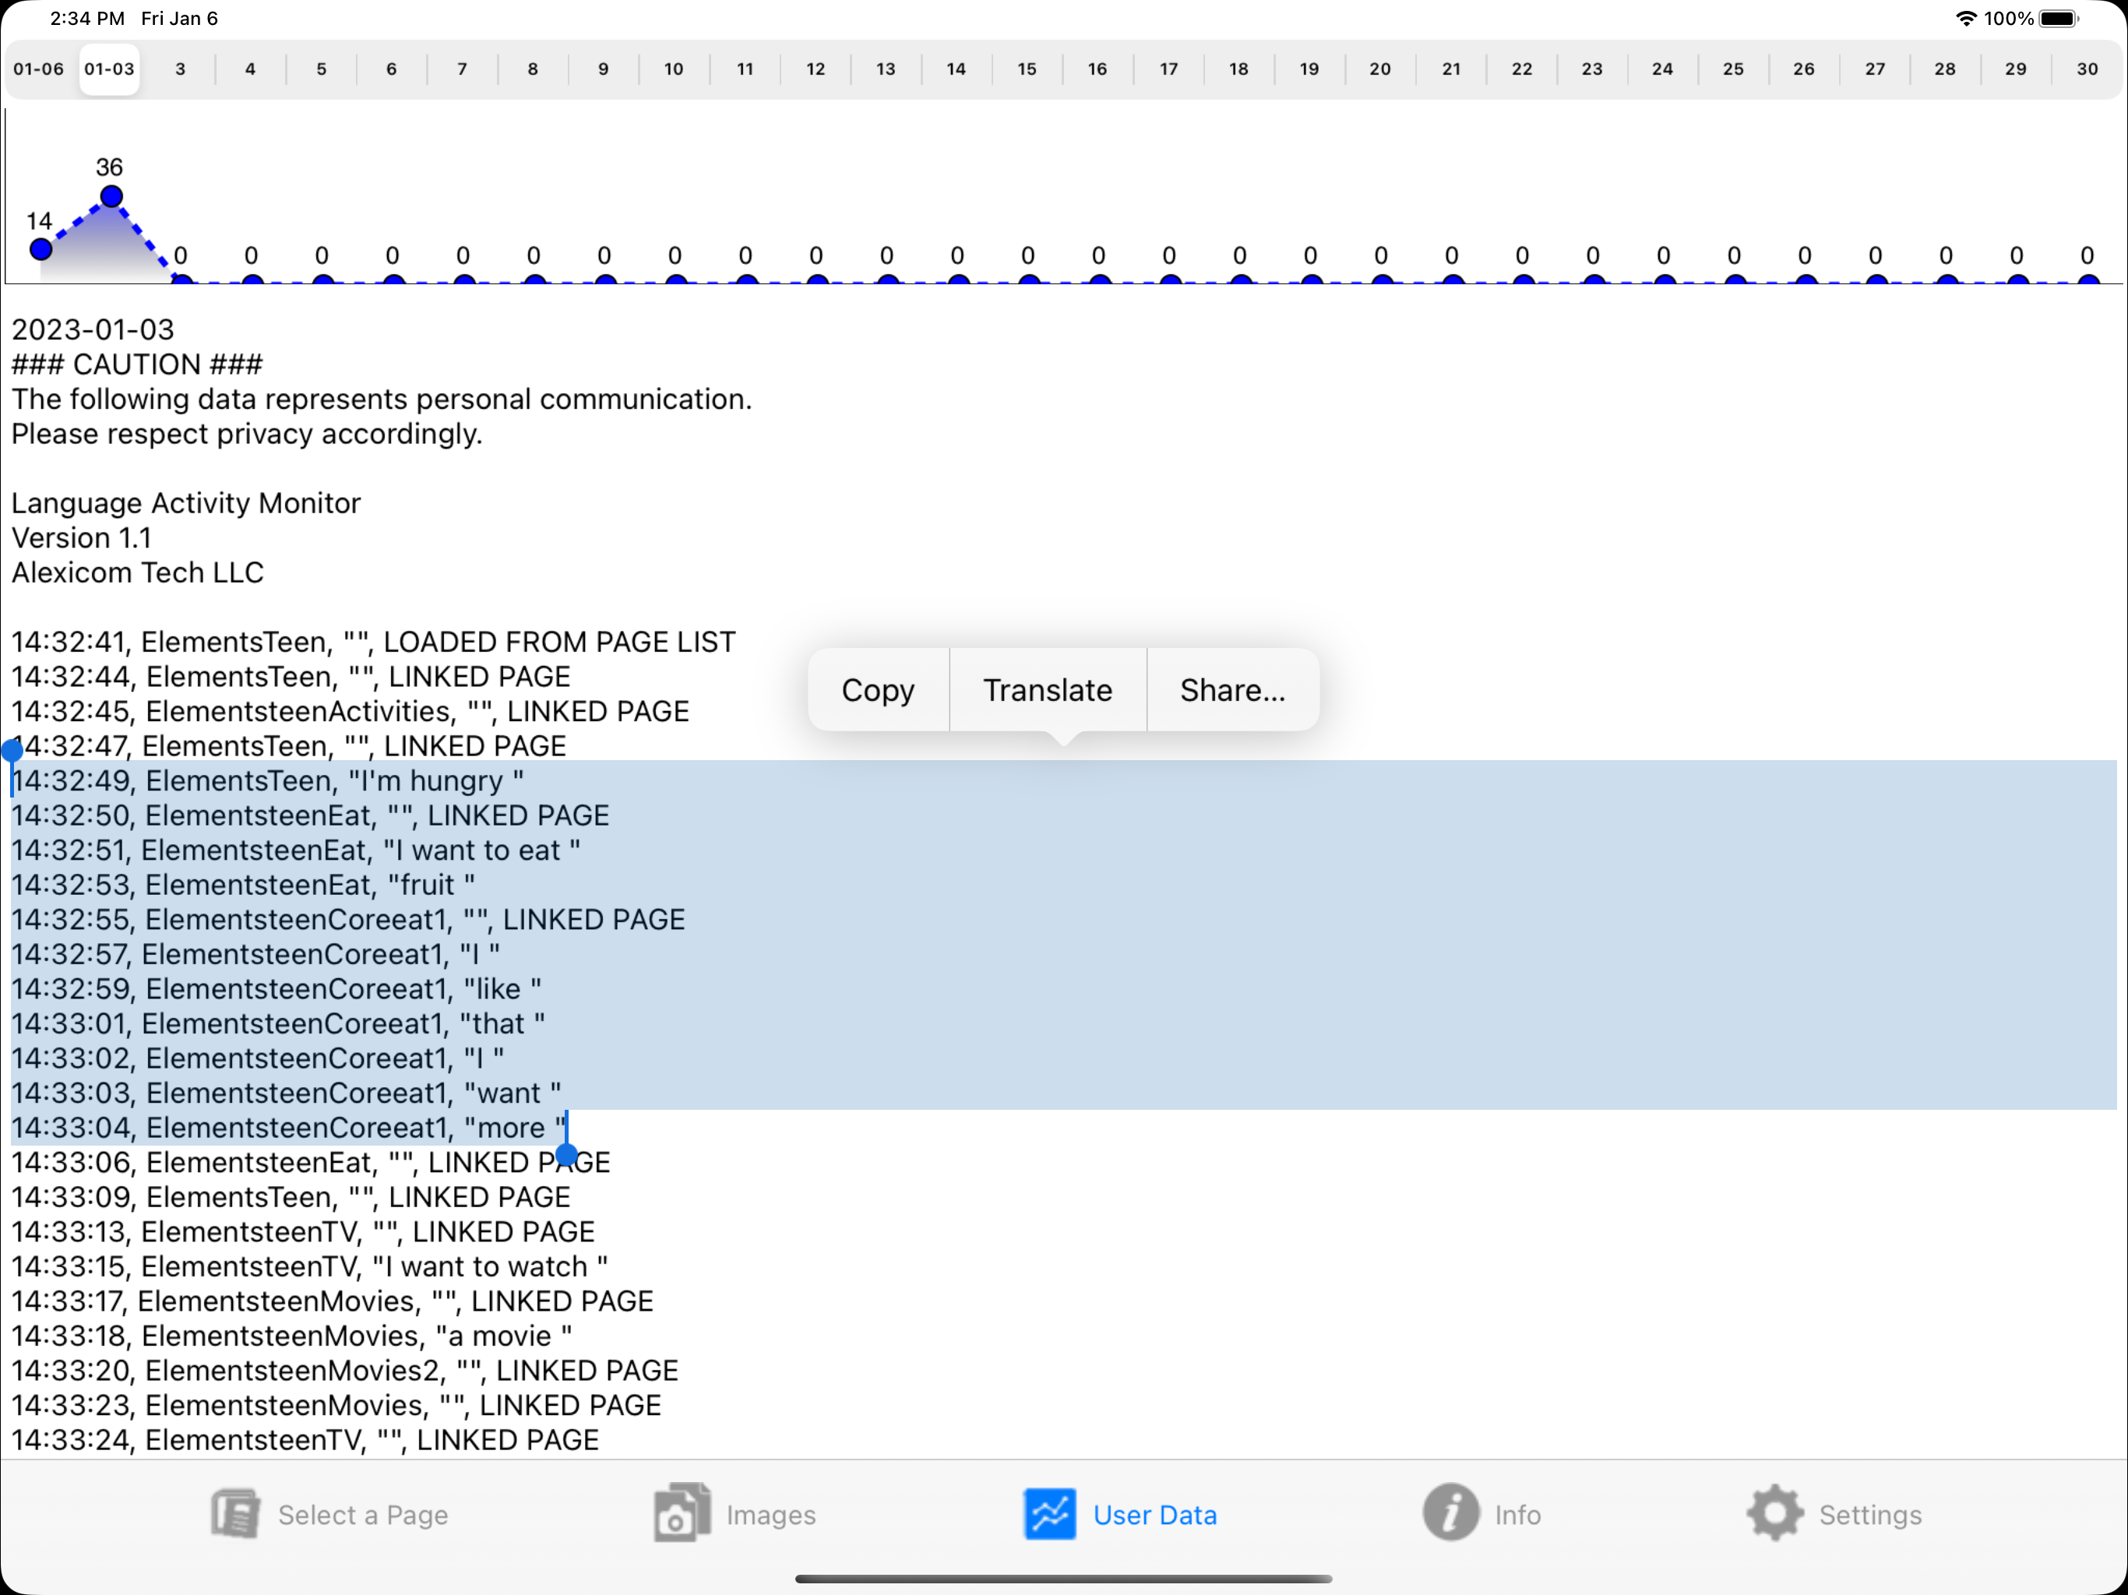Open the Images tab camera icon
This screenshot has height=1595, width=2128.
681,1513
